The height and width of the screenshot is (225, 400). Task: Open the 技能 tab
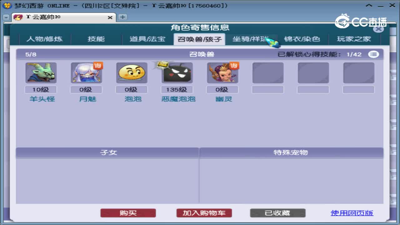(x=96, y=39)
